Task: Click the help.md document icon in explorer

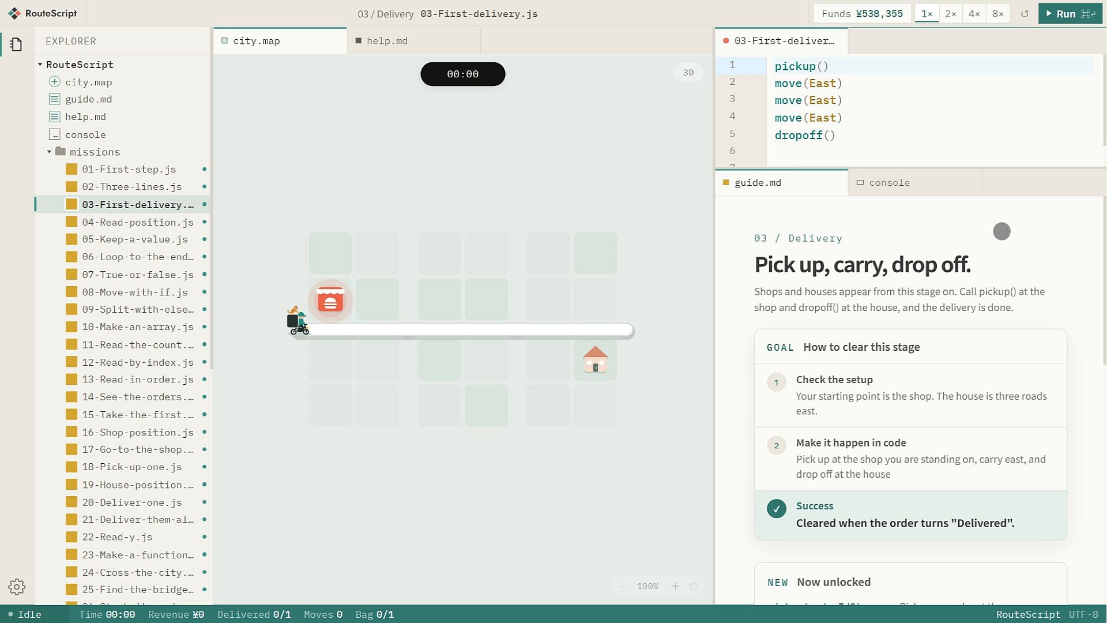Action: point(54,117)
